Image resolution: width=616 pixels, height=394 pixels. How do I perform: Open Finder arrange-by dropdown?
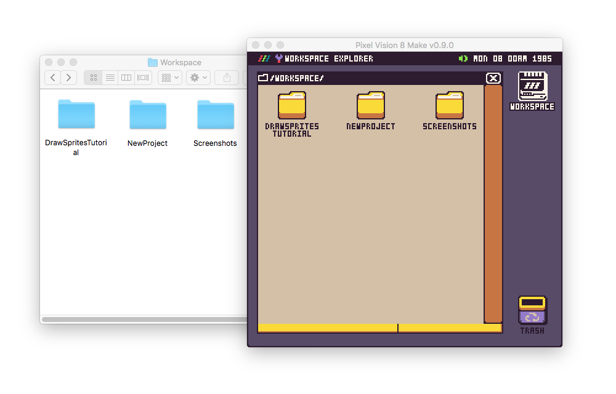tap(170, 78)
